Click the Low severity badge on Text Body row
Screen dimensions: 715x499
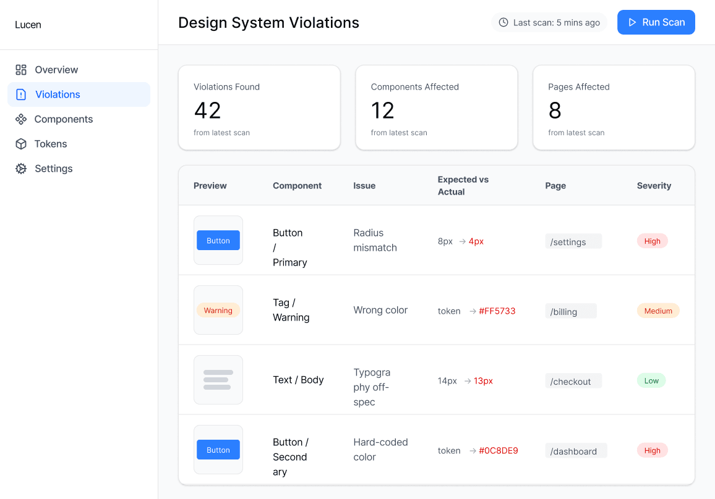651,380
